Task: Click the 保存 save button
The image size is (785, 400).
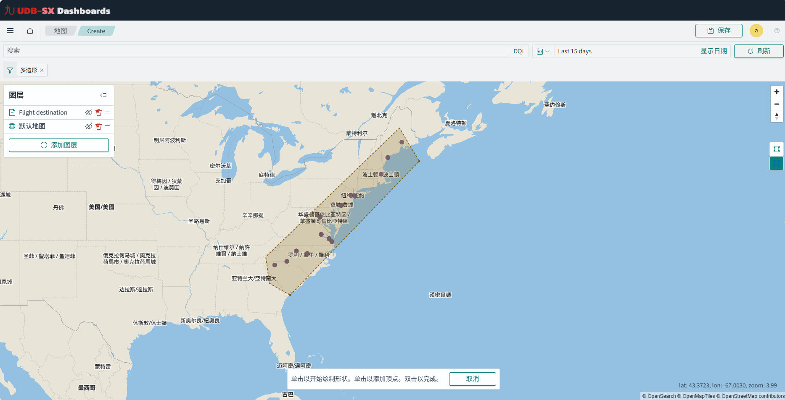Action: 719,31
